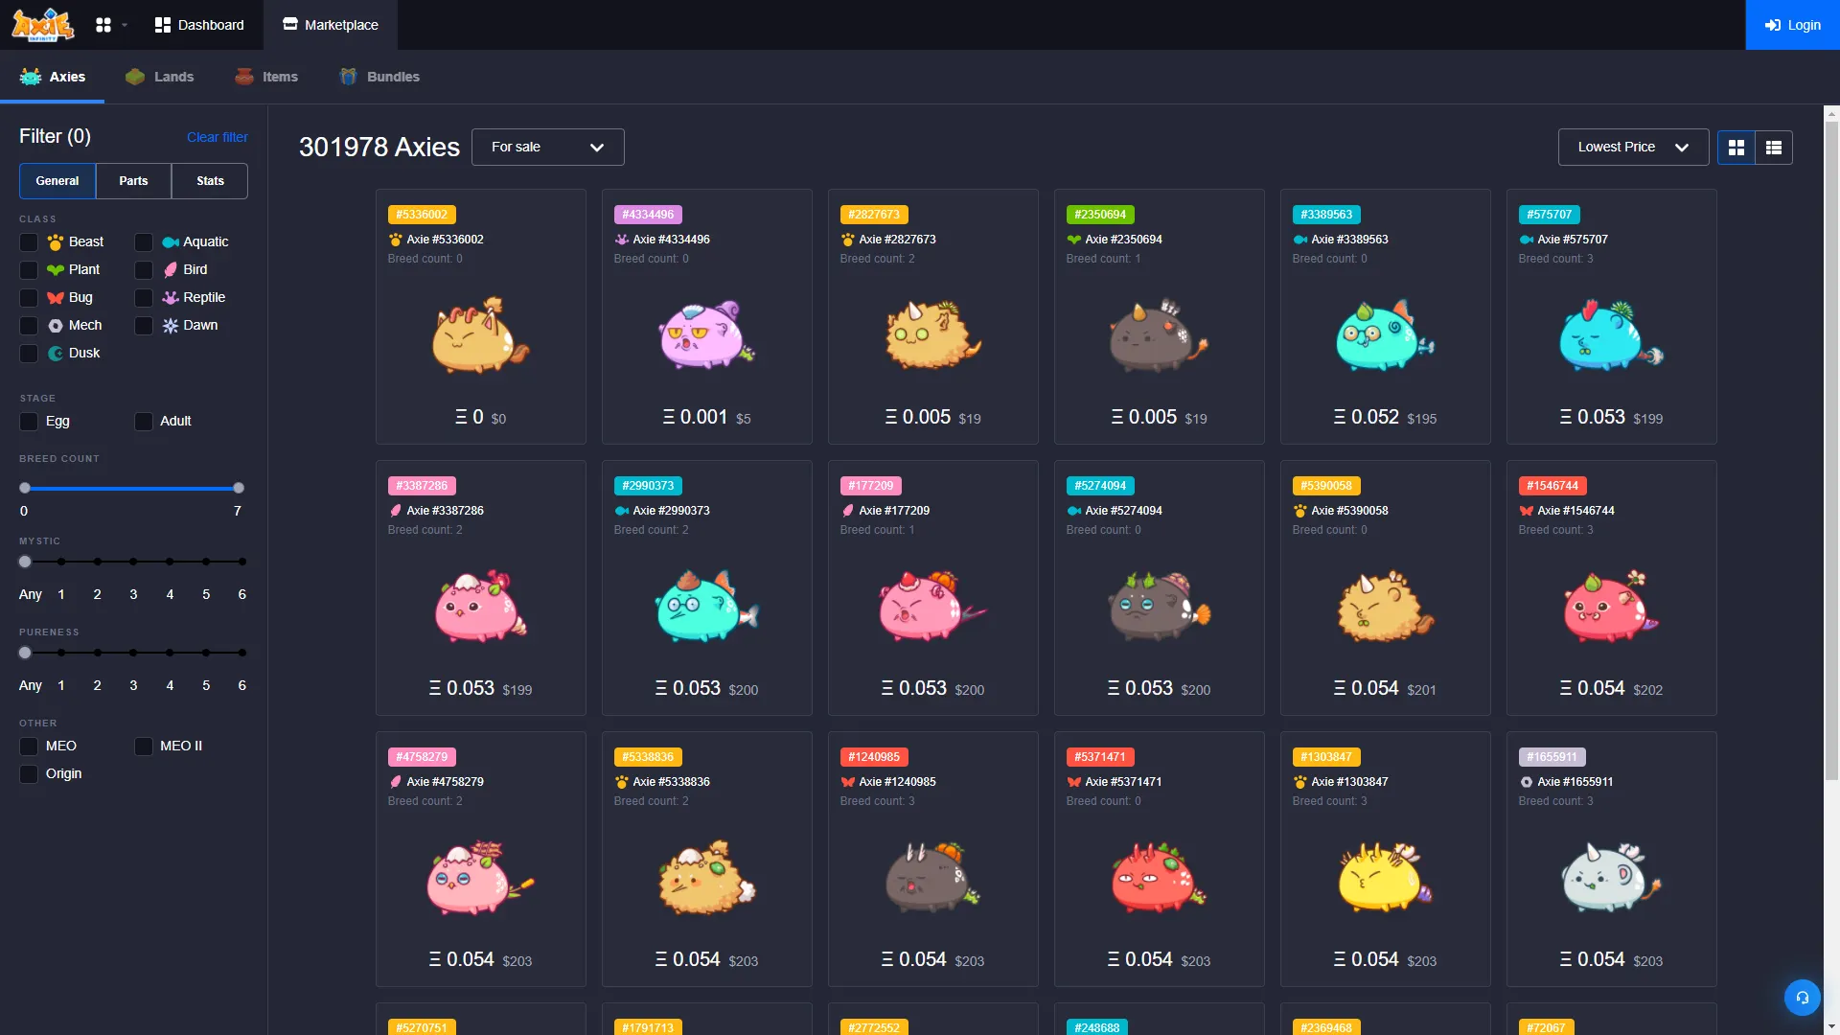Open the For sale dropdown
The height and width of the screenshot is (1035, 1840).
tap(547, 147)
